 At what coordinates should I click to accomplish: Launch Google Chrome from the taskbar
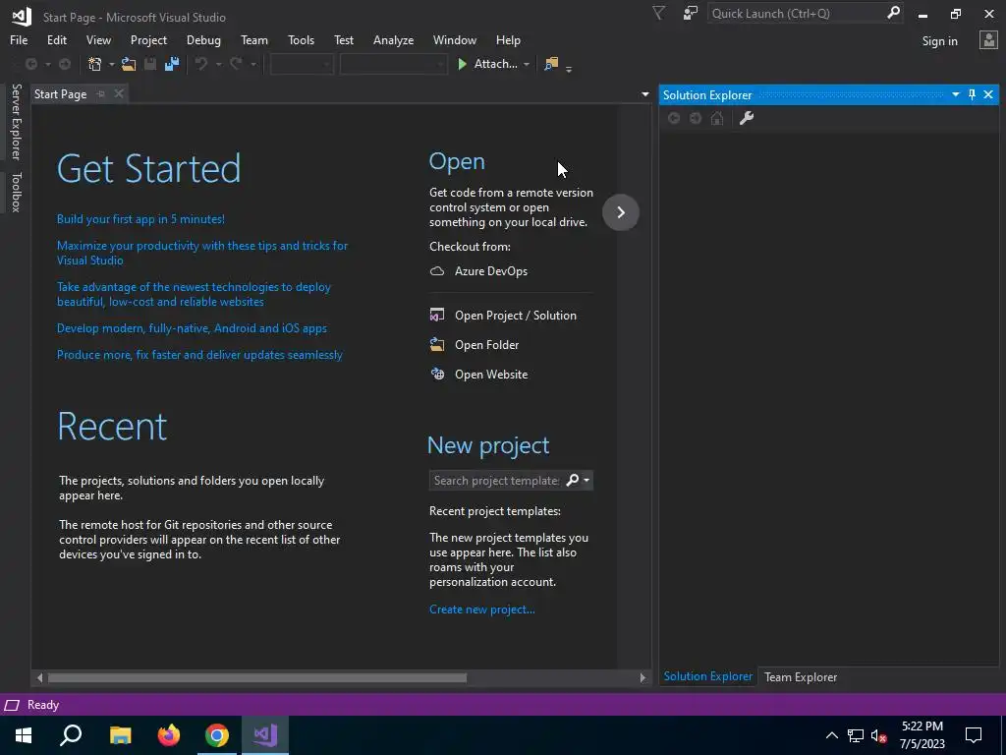217,735
